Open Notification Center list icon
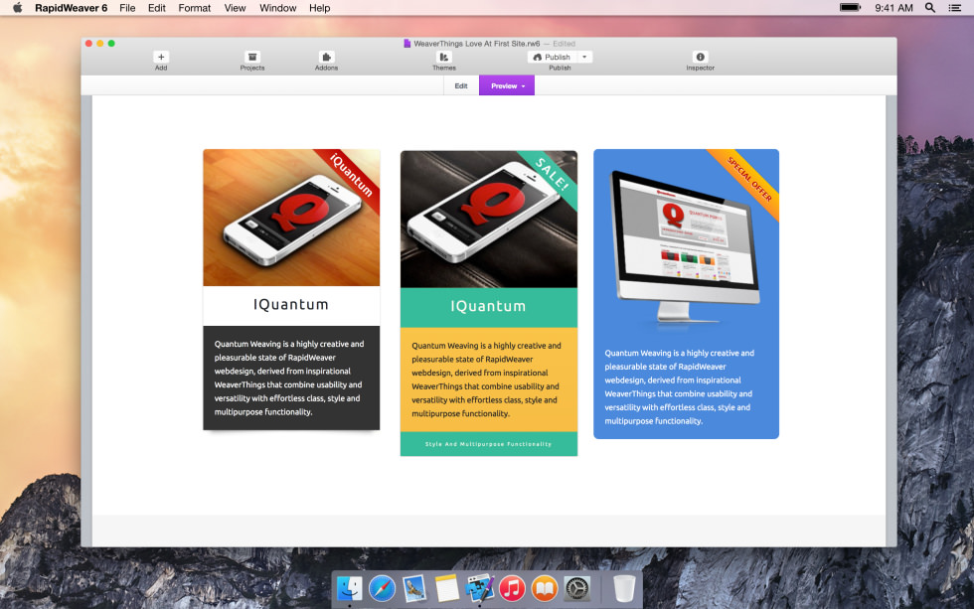 coord(955,8)
